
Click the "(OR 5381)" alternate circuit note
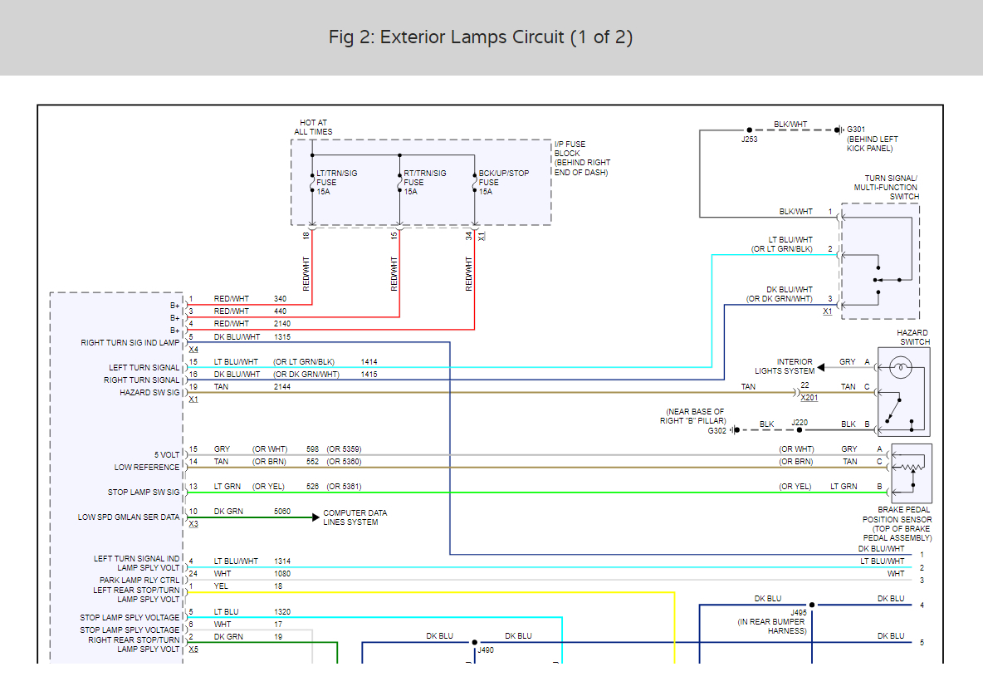point(344,487)
